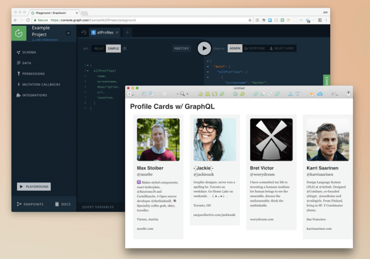Open the Permissions section
Screen dimensions: 370x259
coord(31,74)
